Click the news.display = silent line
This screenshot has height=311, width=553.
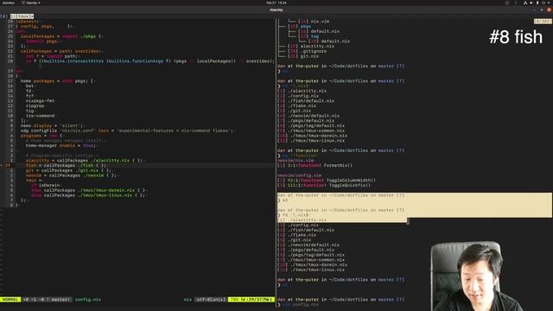[x=52, y=125]
